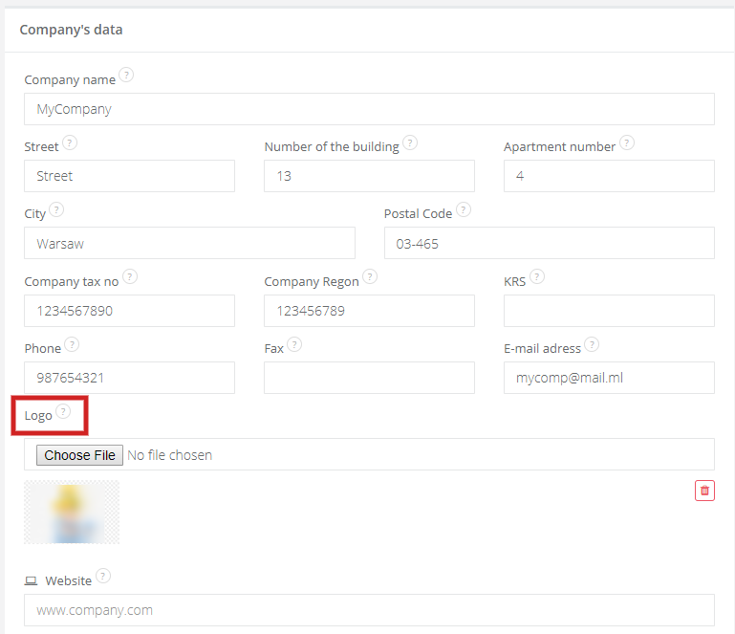Image resolution: width=735 pixels, height=634 pixels.
Task: Open the Phone field help icon
Action: point(72,344)
